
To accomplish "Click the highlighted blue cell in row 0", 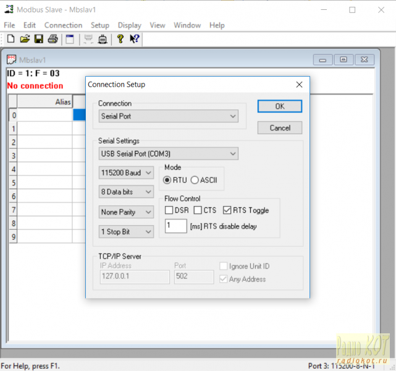I will (79, 115).
